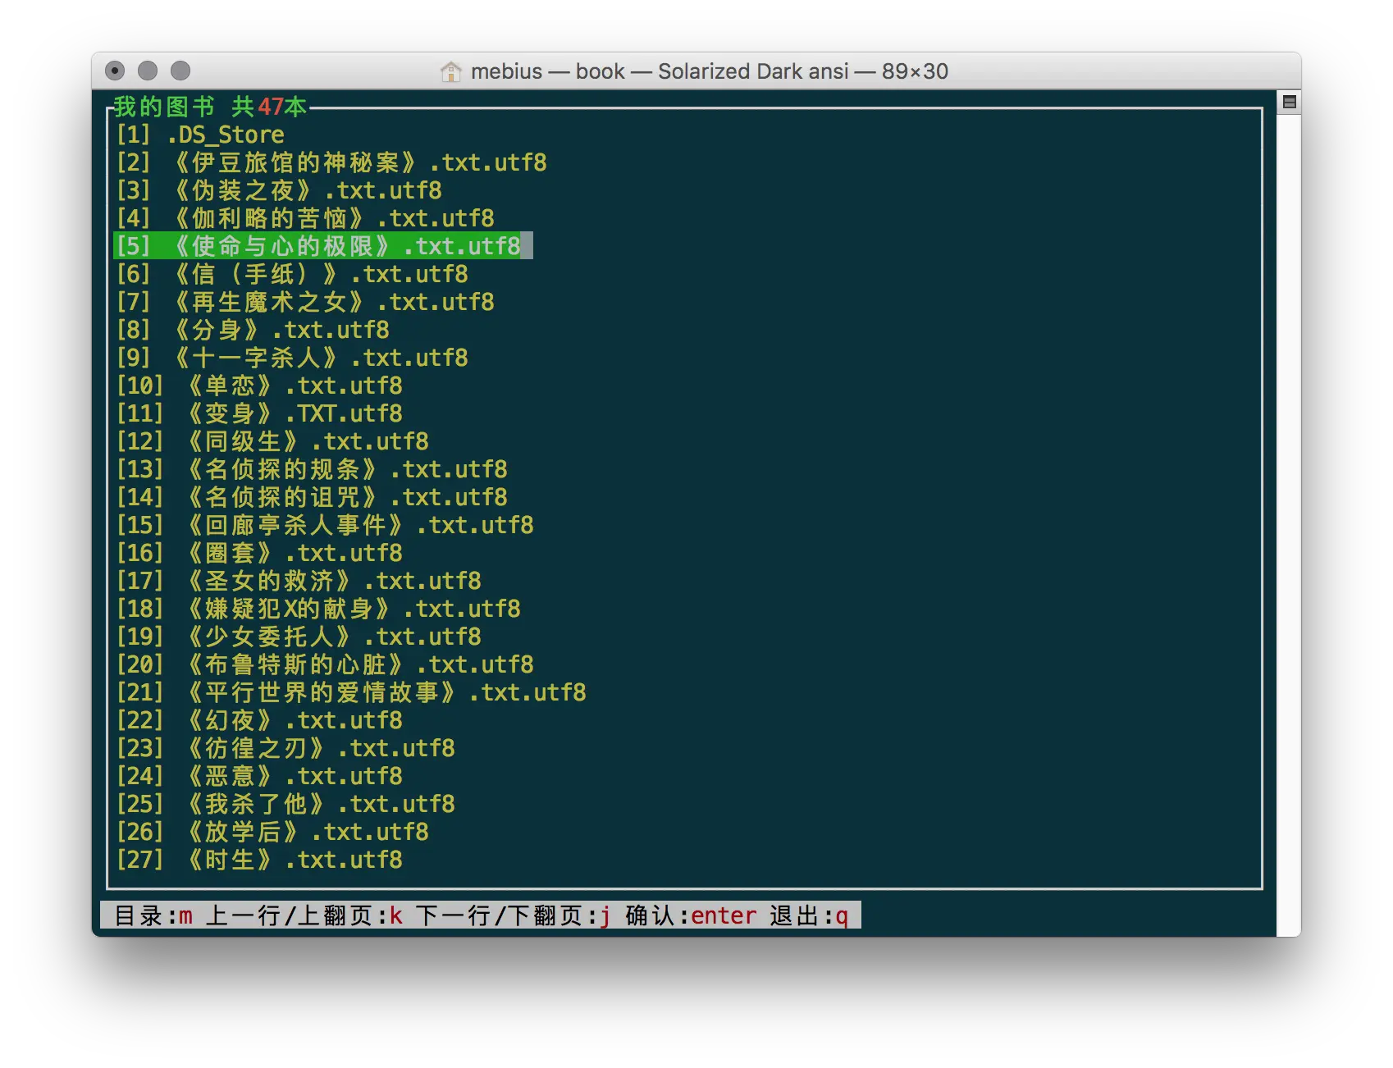Screen dimensions: 1393x1068
Task: Click '上一行/上翻页:k' hint in status bar
Action: tap(304, 915)
